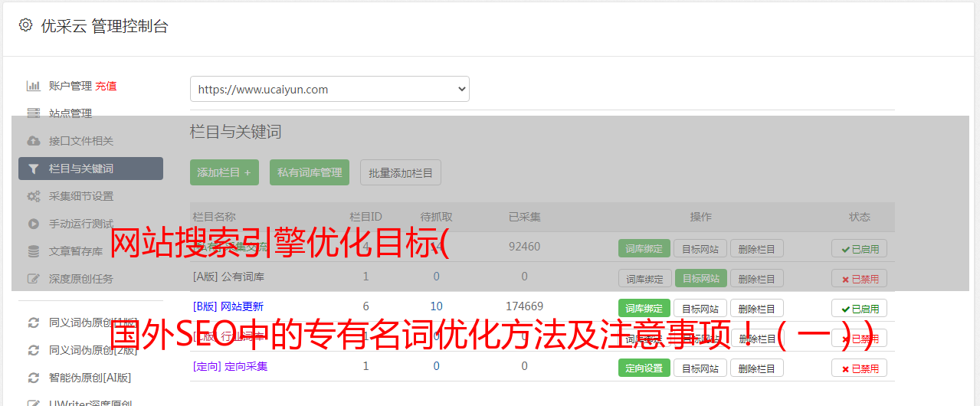This screenshot has height=406, width=980.
Task: Click 批量添加栏目 button
Action: pos(401,172)
